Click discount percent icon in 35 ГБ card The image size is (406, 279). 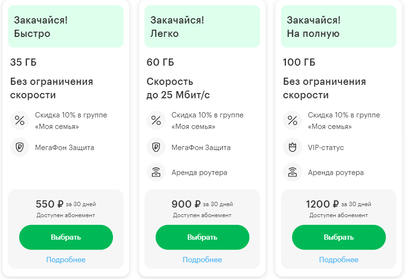pyautogui.click(x=20, y=120)
